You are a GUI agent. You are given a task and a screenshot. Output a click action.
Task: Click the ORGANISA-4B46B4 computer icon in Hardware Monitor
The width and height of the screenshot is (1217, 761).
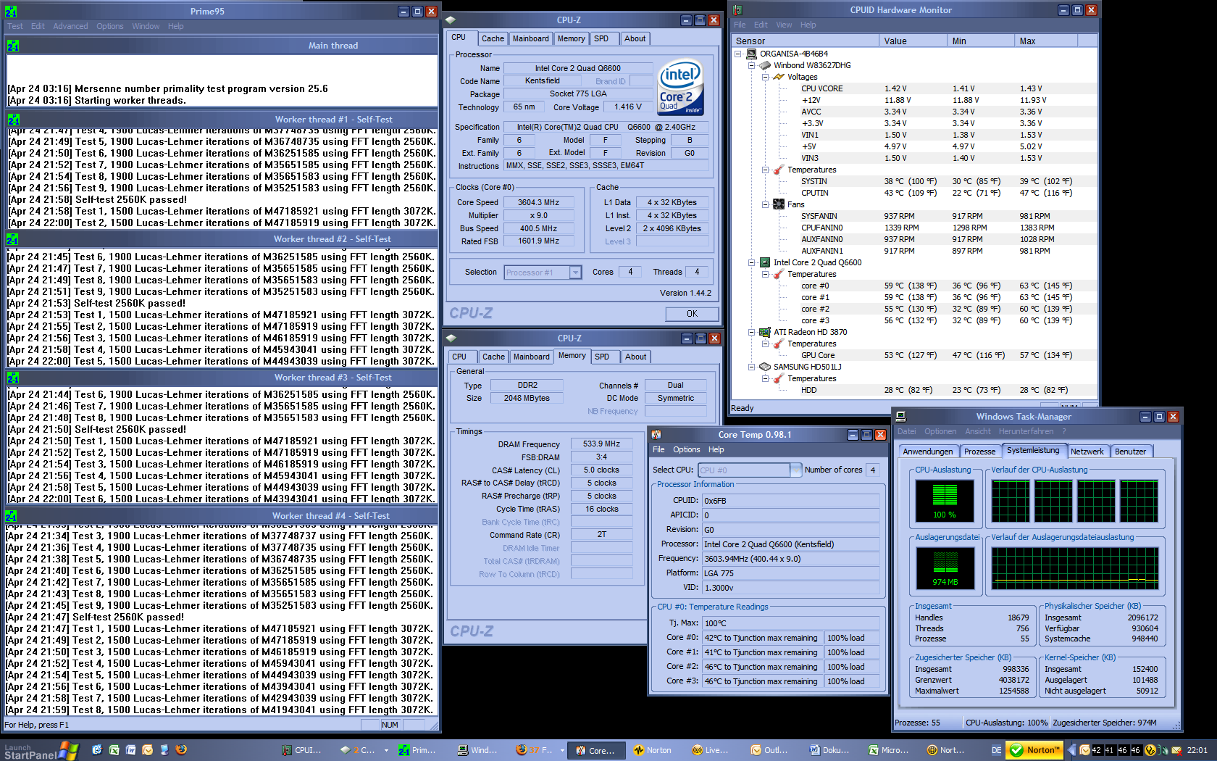751,54
